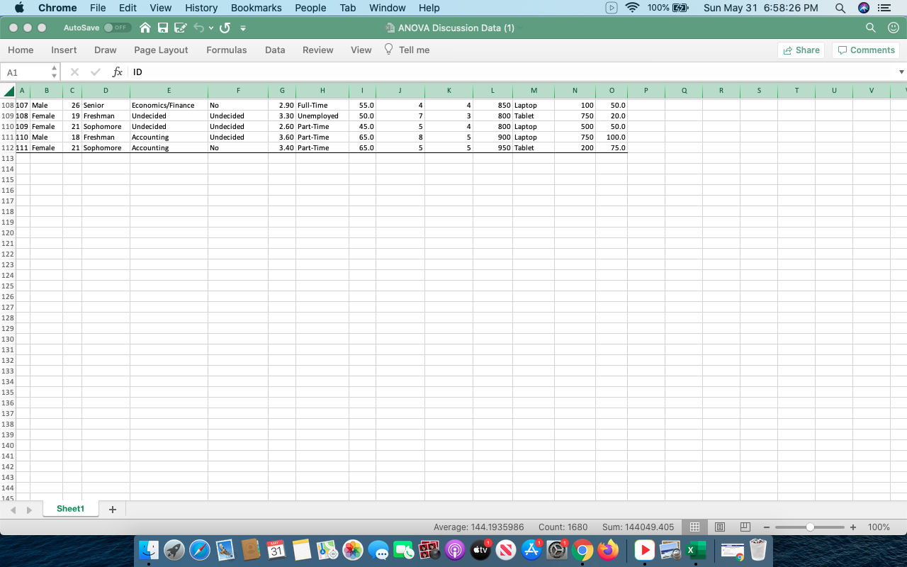Image resolution: width=907 pixels, height=567 pixels.
Task: Click the Enter checkmark in formula bar
Action: (96, 72)
